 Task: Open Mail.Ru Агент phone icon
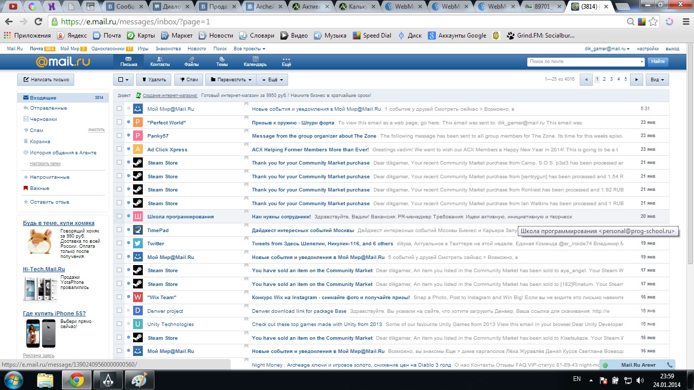670,365
